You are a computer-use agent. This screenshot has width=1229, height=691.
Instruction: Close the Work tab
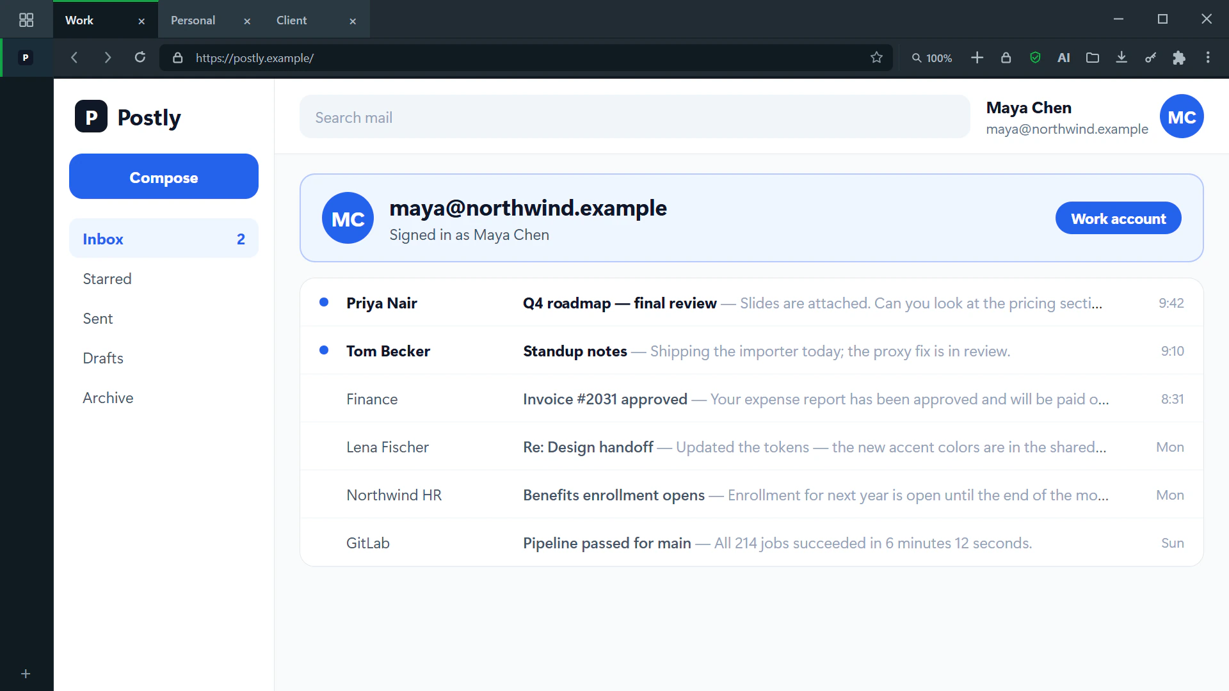141,21
